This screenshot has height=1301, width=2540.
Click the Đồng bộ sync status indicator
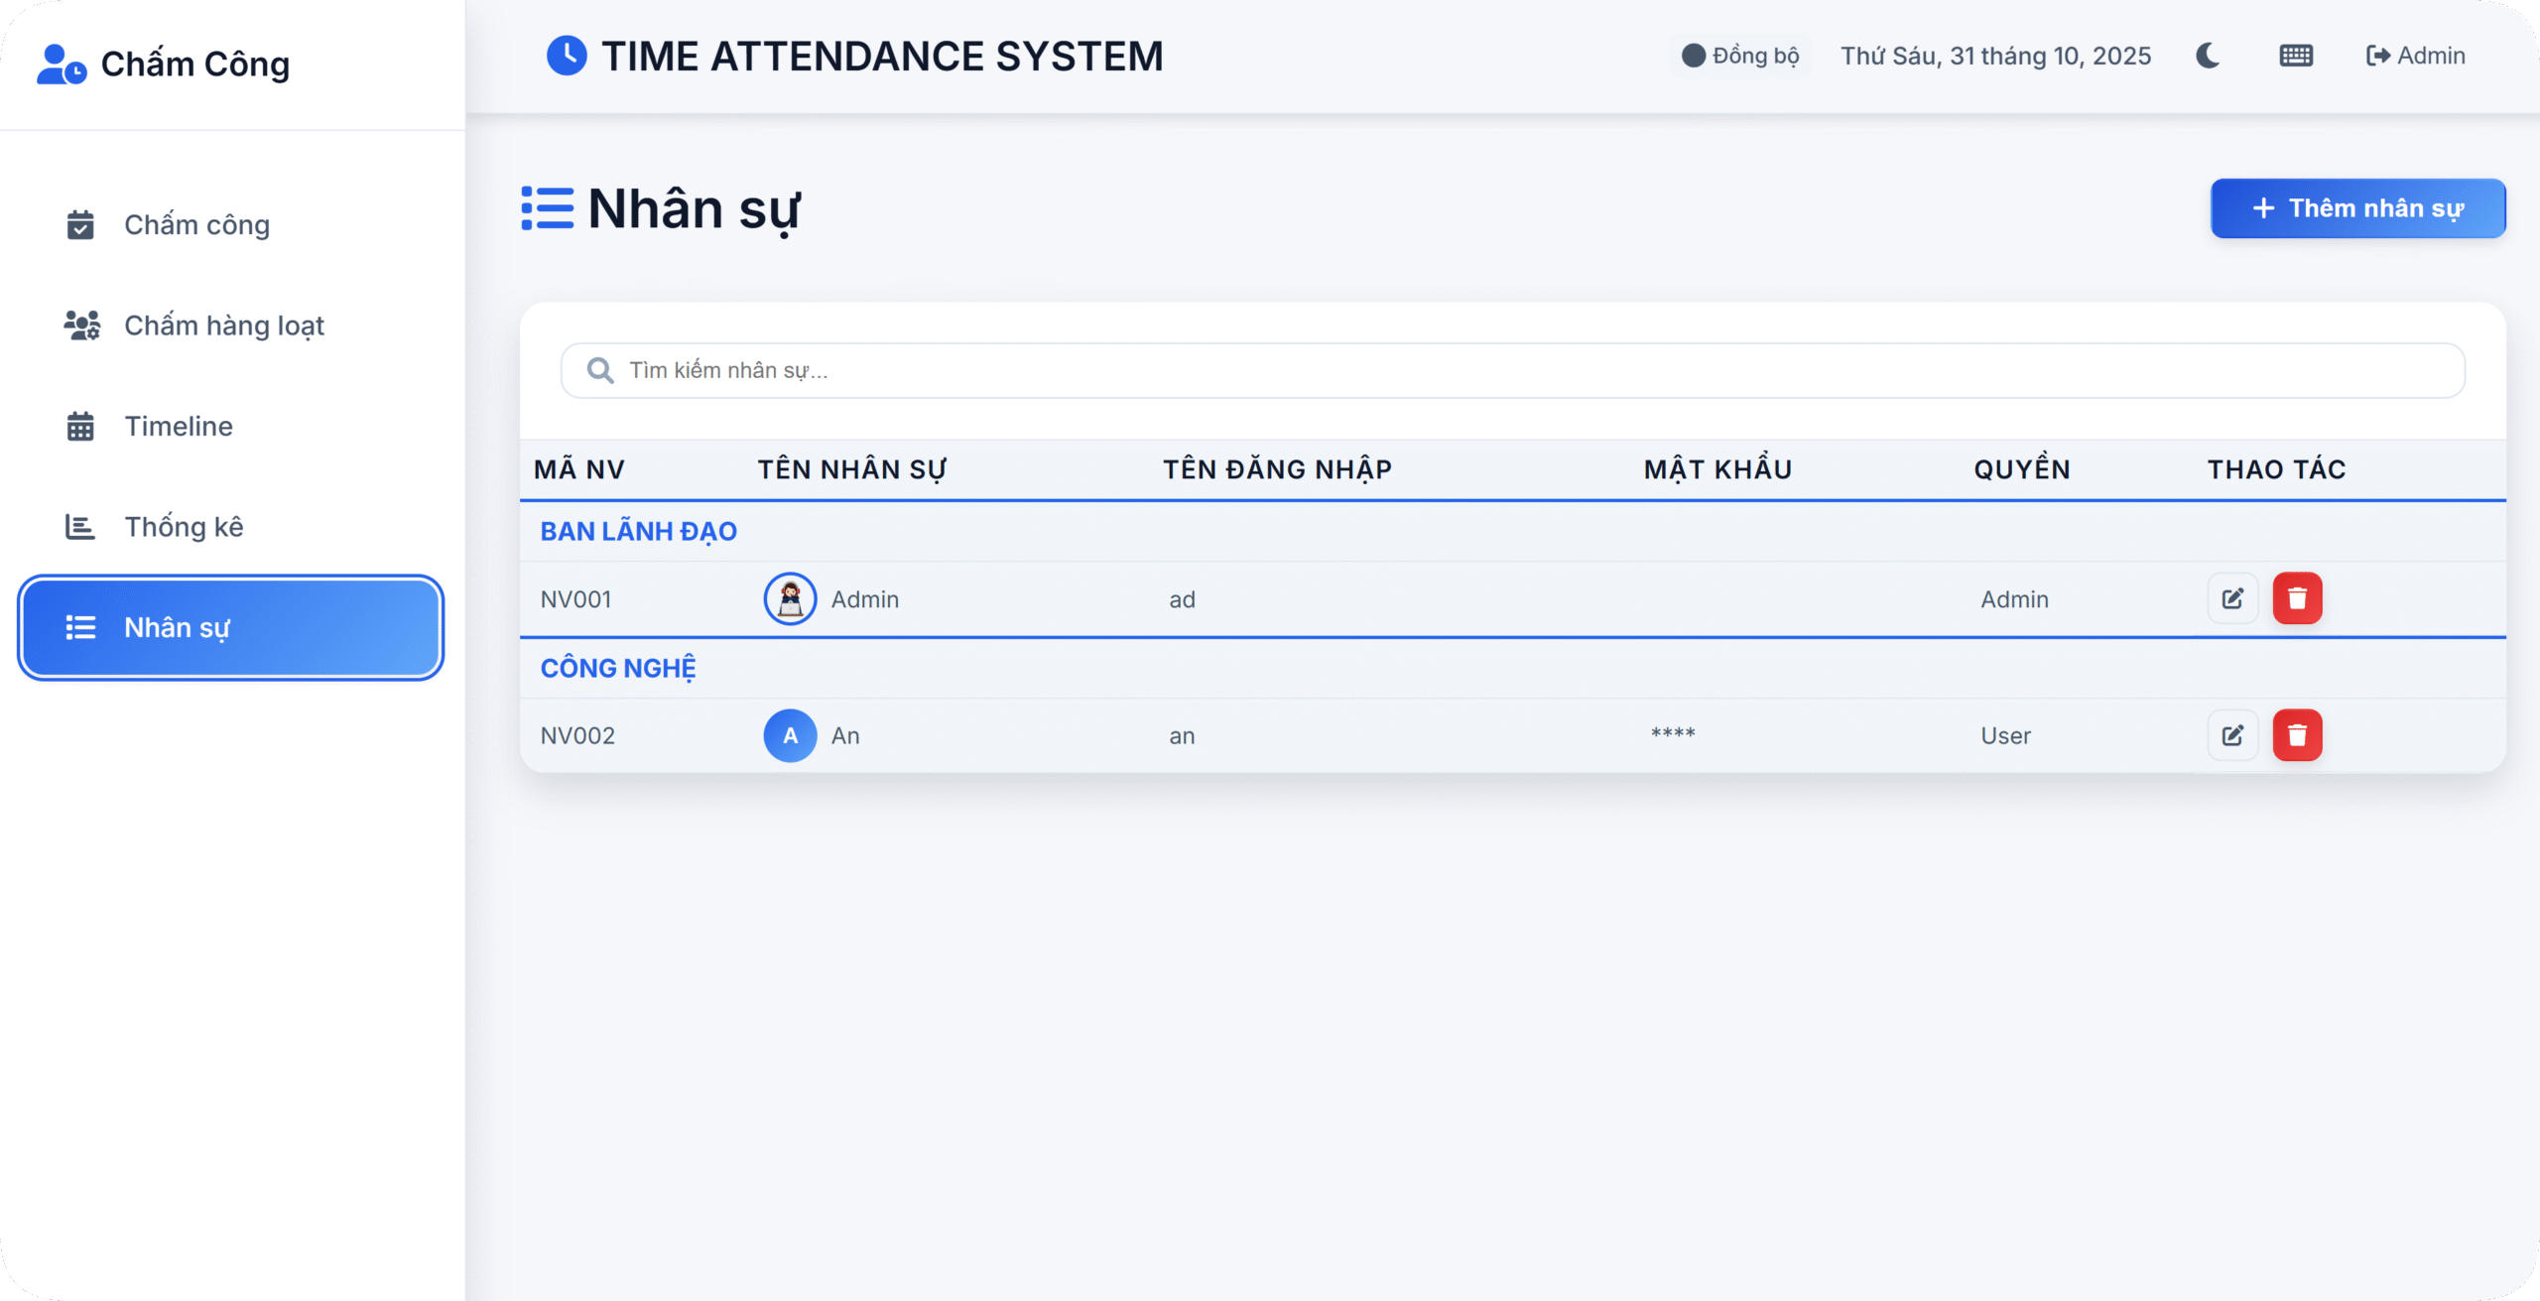(x=1740, y=56)
